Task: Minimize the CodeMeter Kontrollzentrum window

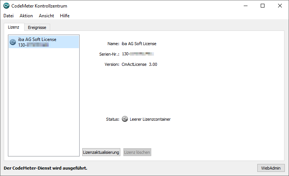Action: [246, 6]
